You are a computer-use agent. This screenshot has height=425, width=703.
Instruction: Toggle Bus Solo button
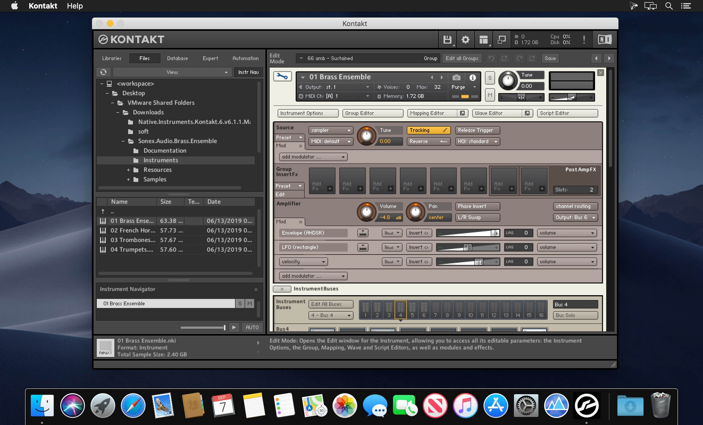(575, 315)
